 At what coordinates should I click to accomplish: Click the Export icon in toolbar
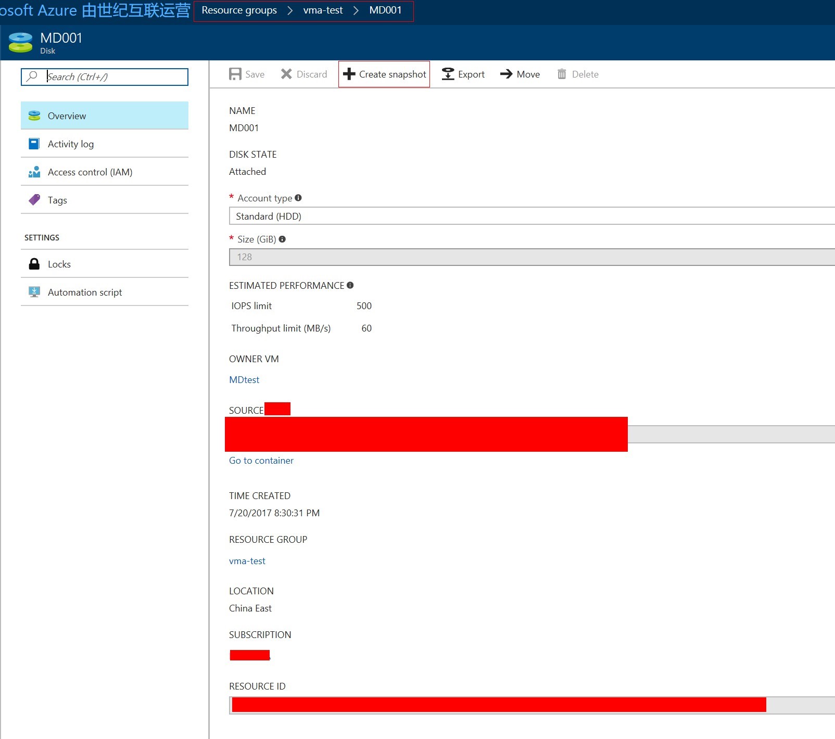pos(448,74)
